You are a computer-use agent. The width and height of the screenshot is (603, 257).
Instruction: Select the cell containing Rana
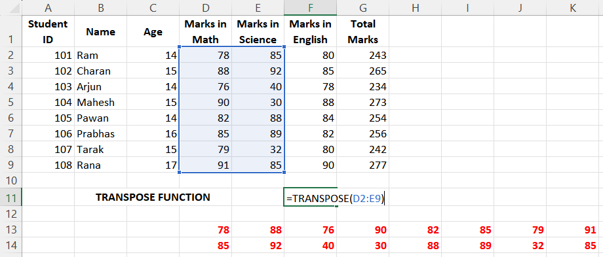pyautogui.click(x=101, y=165)
